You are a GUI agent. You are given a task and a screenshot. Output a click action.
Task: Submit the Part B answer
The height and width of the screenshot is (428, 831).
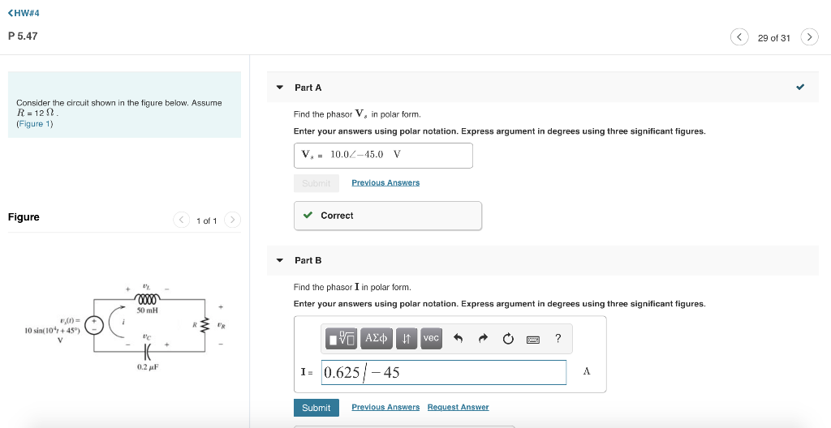[x=316, y=408]
